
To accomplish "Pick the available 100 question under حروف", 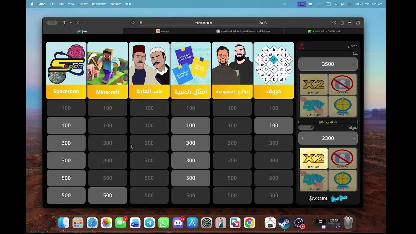I will click(274, 125).
